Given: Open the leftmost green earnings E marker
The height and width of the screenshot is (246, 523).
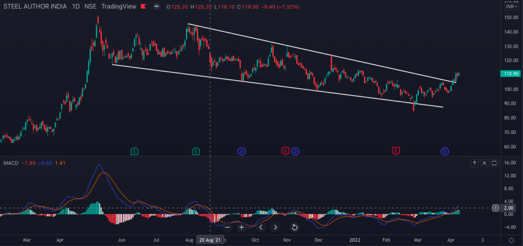Looking at the screenshot, I should point(134,152).
